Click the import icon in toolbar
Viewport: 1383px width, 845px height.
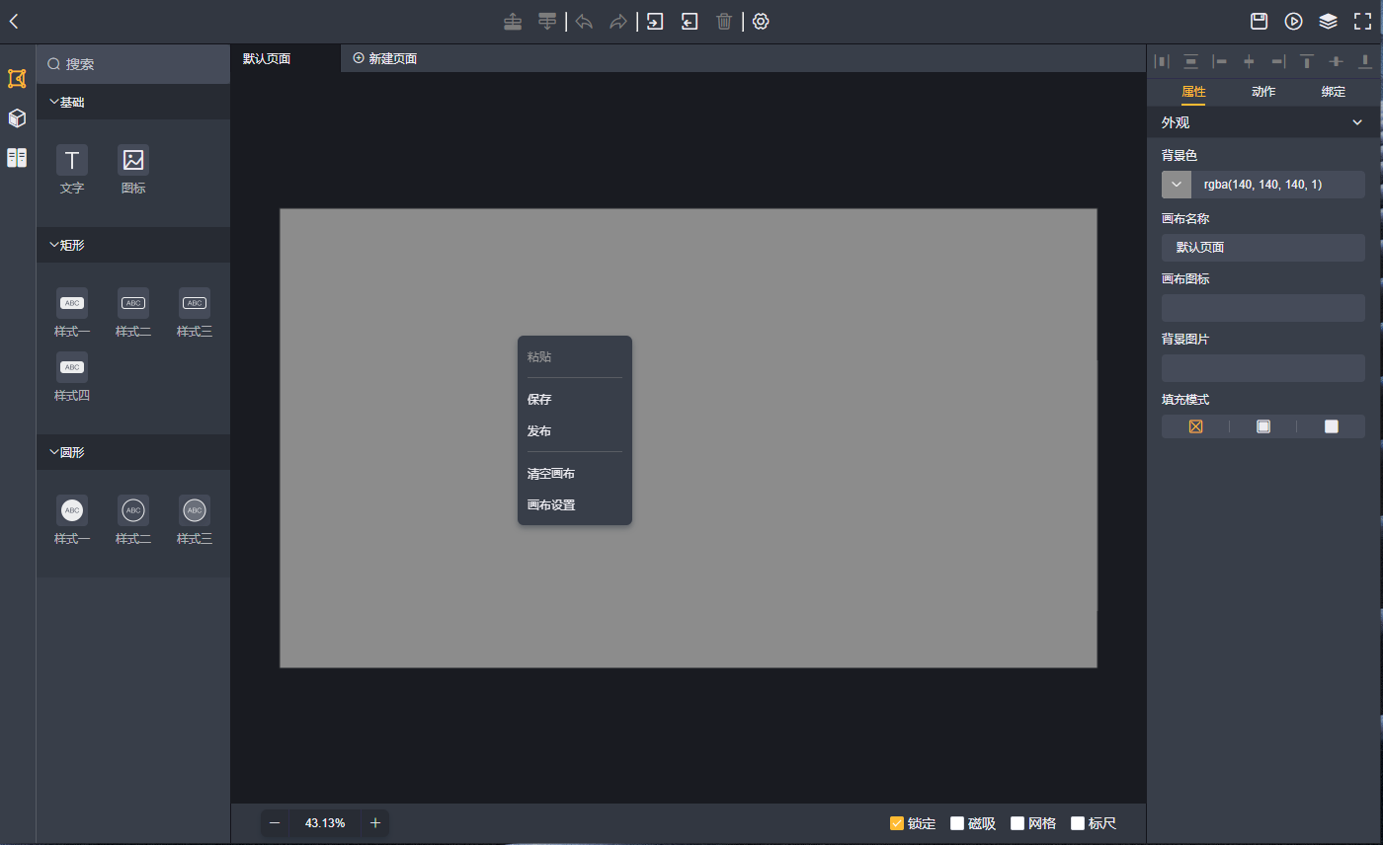tap(655, 21)
